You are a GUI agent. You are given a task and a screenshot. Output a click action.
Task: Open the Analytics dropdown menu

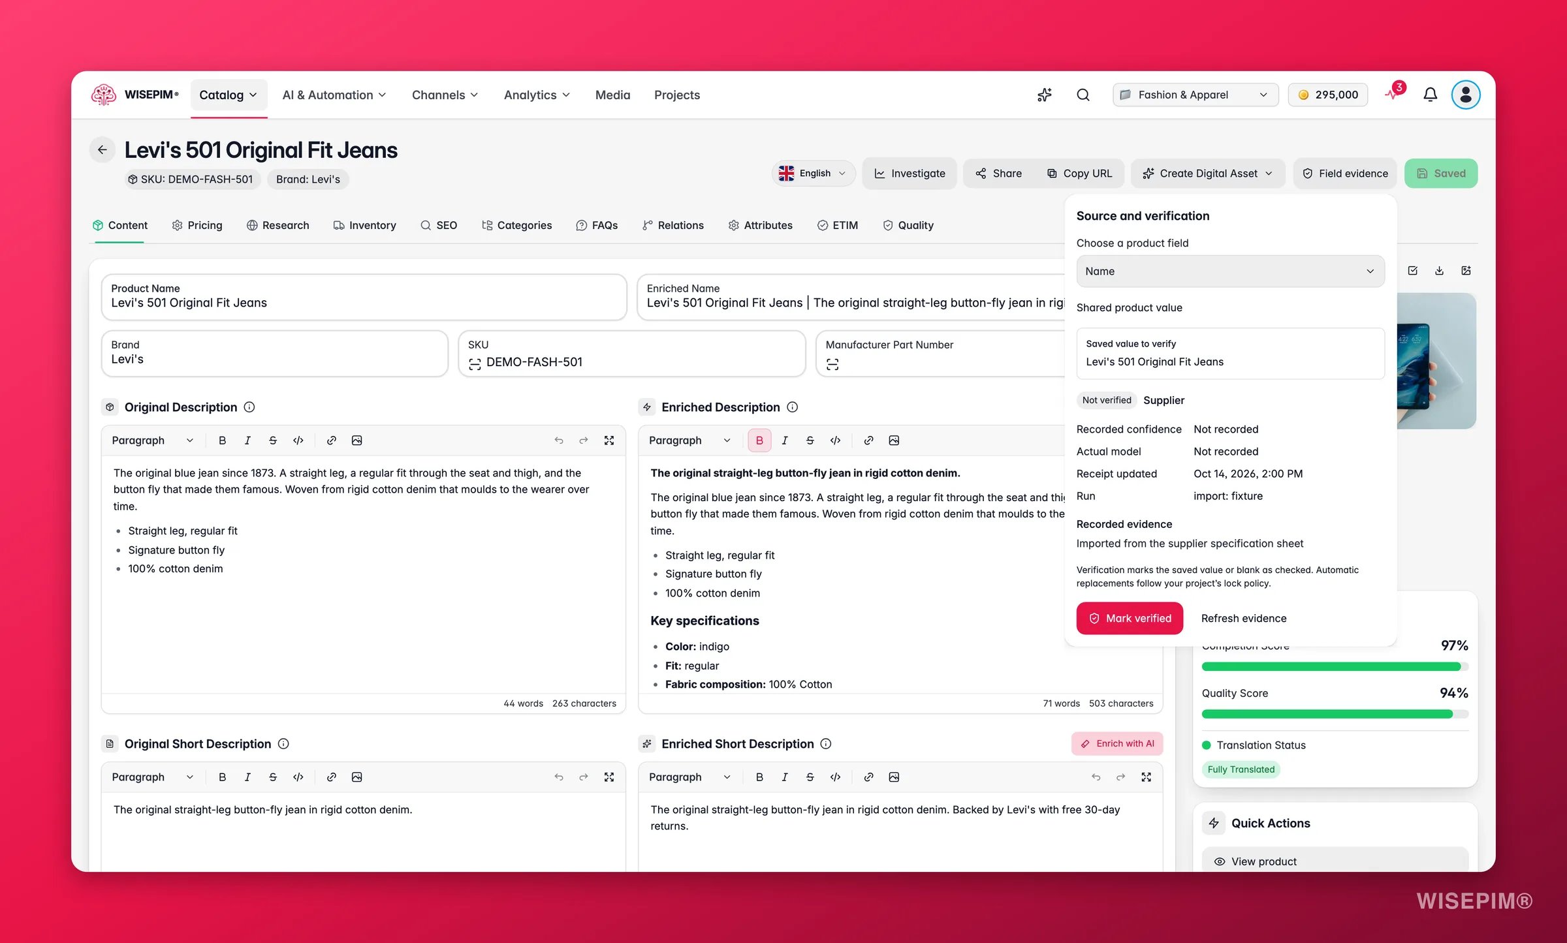[537, 95]
